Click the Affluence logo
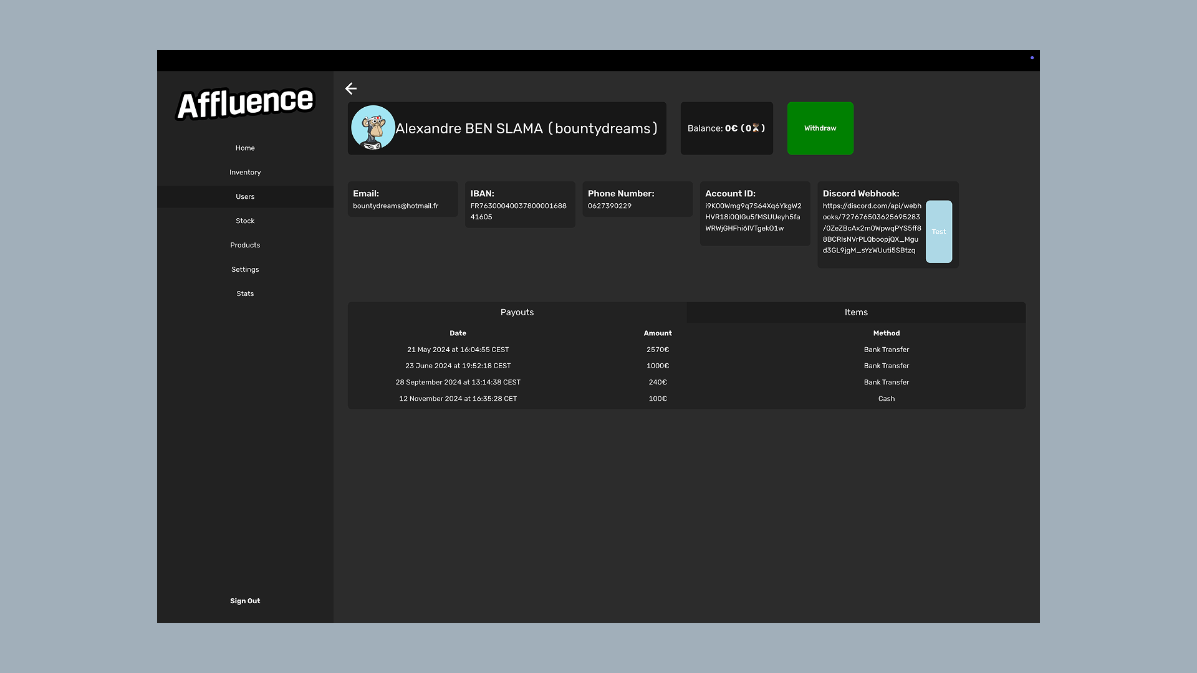Image resolution: width=1197 pixels, height=673 pixels. click(x=246, y=103)
